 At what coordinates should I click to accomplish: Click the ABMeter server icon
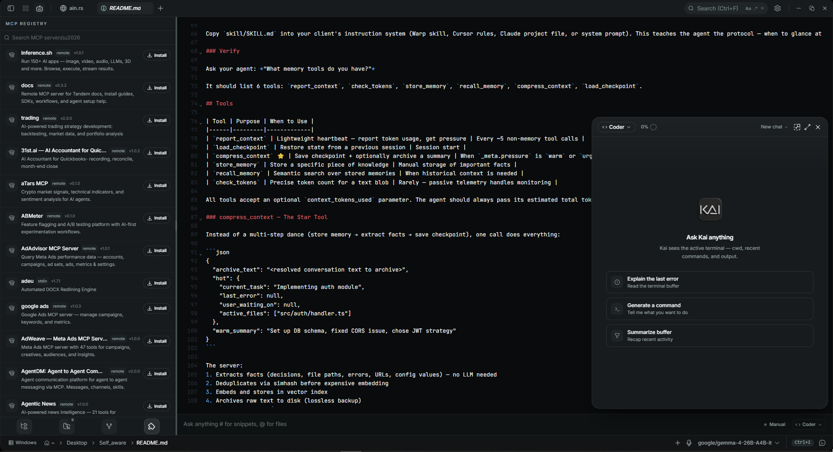12,218
